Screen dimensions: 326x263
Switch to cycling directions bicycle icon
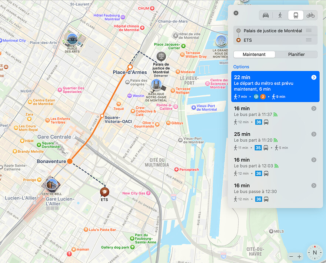310,15
